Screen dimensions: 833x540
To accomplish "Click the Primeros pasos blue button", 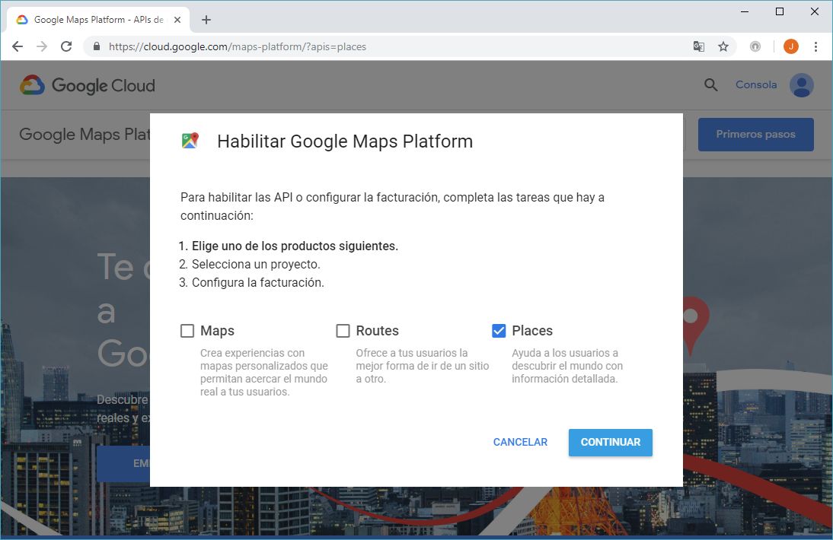I will 755,134.
